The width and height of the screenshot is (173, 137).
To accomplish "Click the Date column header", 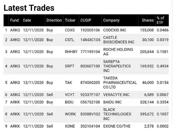I will point(27,20).
